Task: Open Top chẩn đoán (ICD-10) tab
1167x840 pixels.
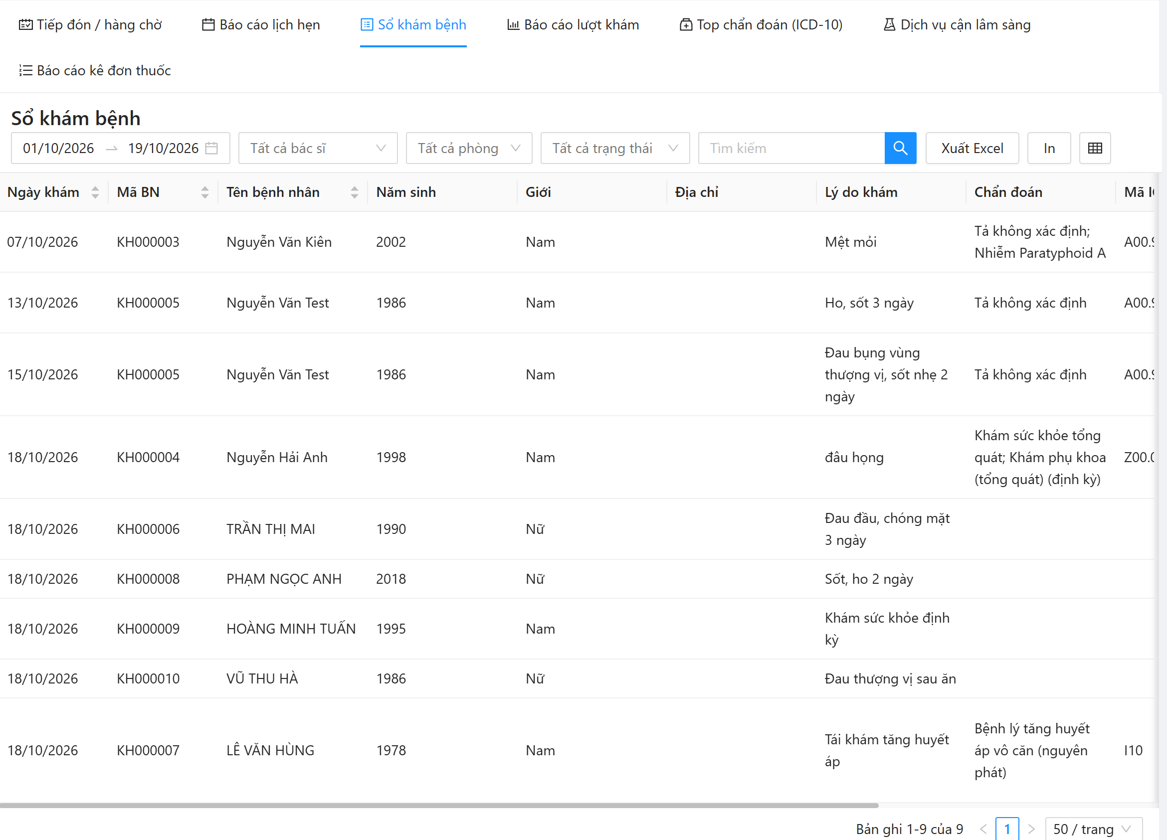Action: (761, 25)
